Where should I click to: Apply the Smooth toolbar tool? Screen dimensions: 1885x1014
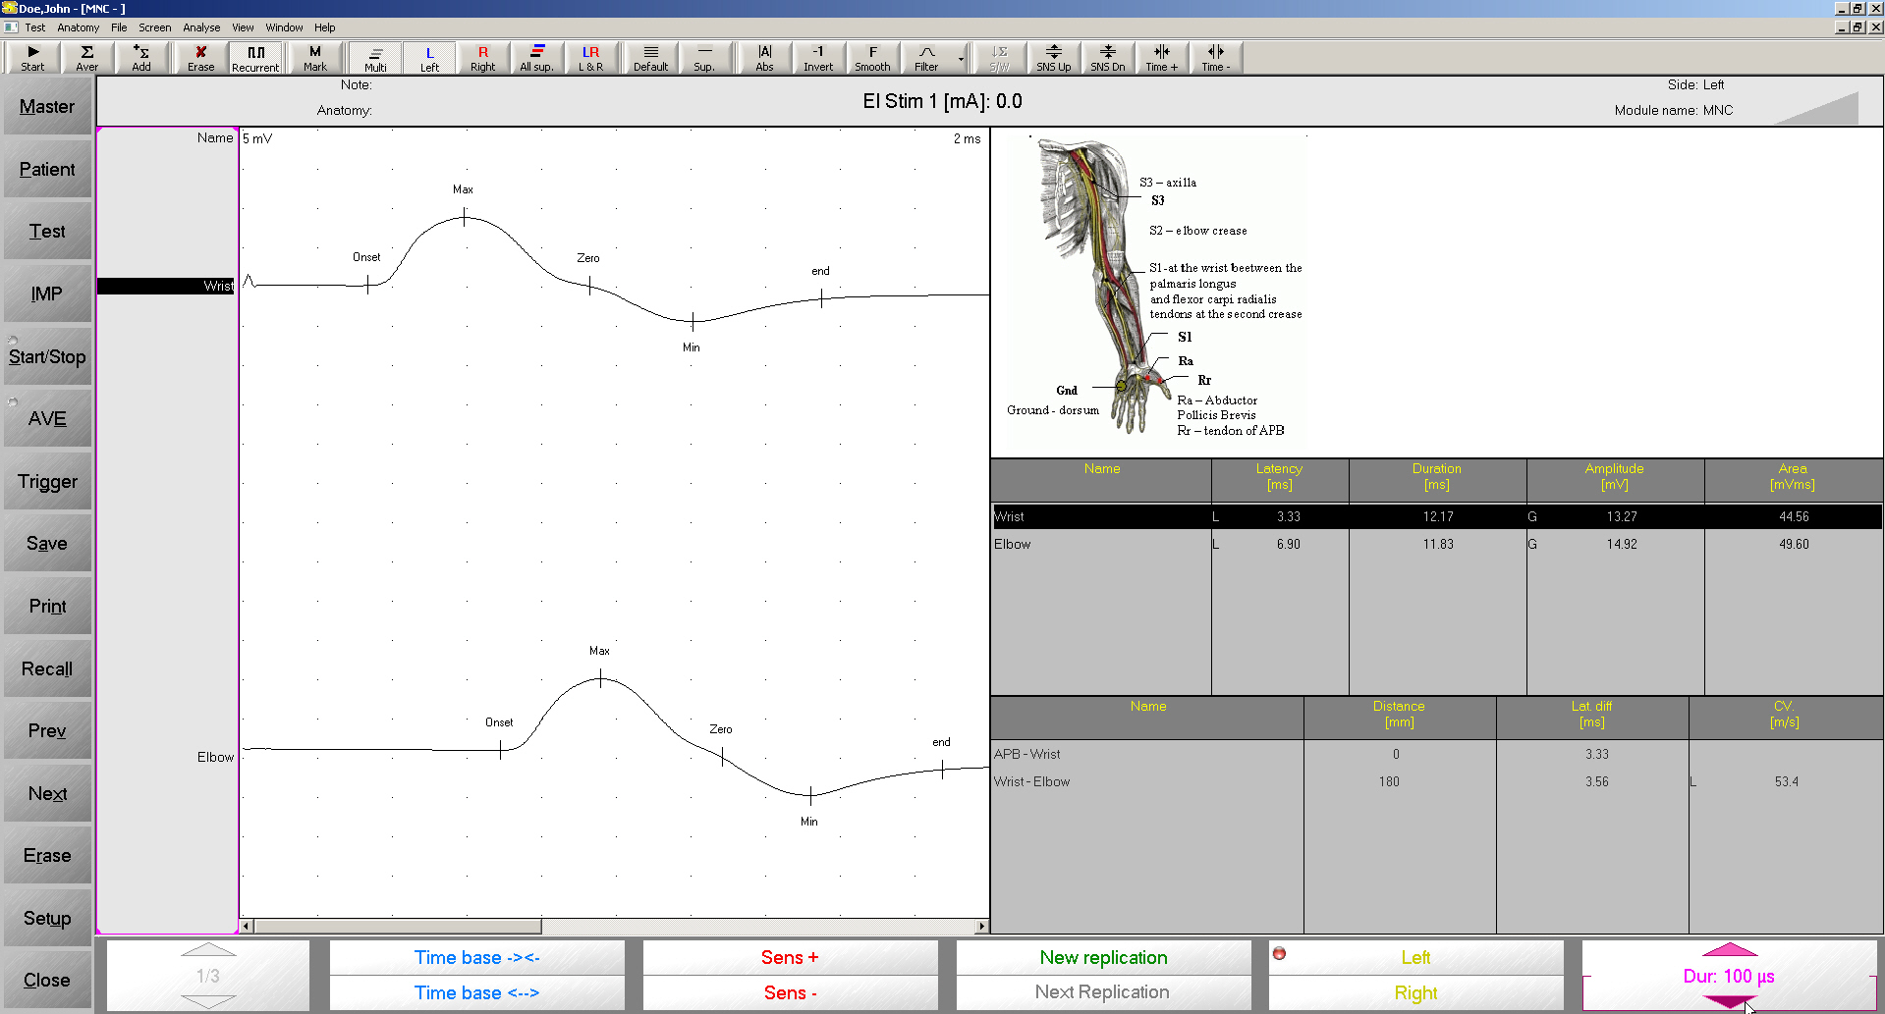[871, 58]
